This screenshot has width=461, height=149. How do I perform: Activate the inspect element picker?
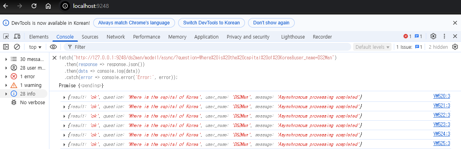[6, 36]
